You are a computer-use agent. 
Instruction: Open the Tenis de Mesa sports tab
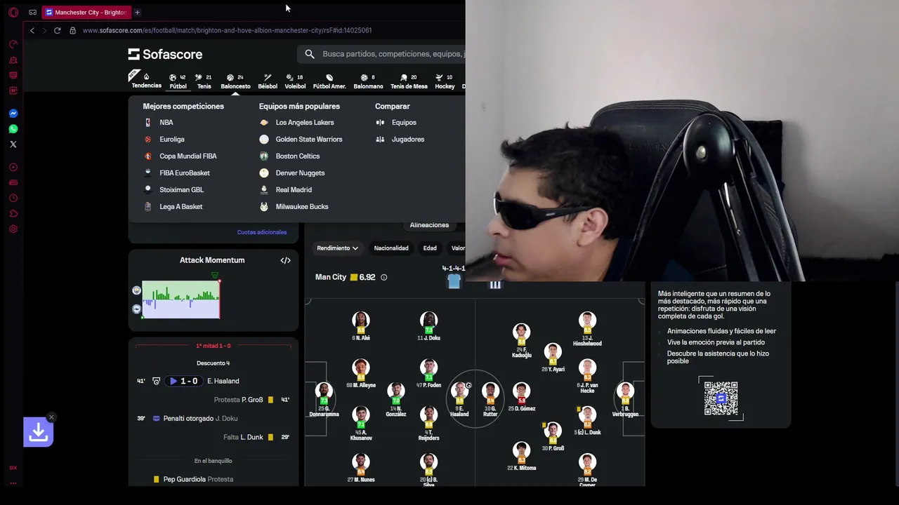pyautogui.click(x=409, y=81)
